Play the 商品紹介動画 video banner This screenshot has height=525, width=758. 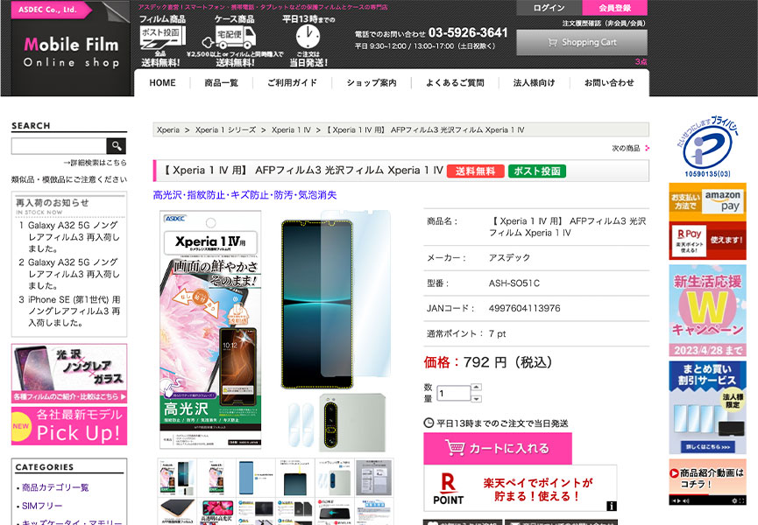point(708,481)
